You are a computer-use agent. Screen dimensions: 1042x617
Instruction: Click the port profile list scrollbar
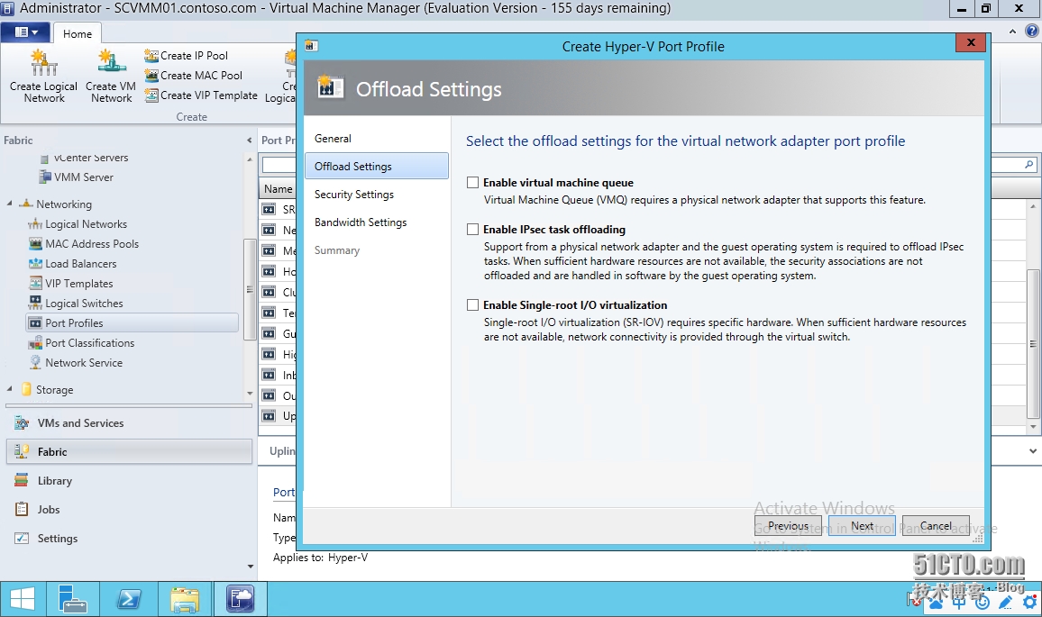pos(1033,343)
